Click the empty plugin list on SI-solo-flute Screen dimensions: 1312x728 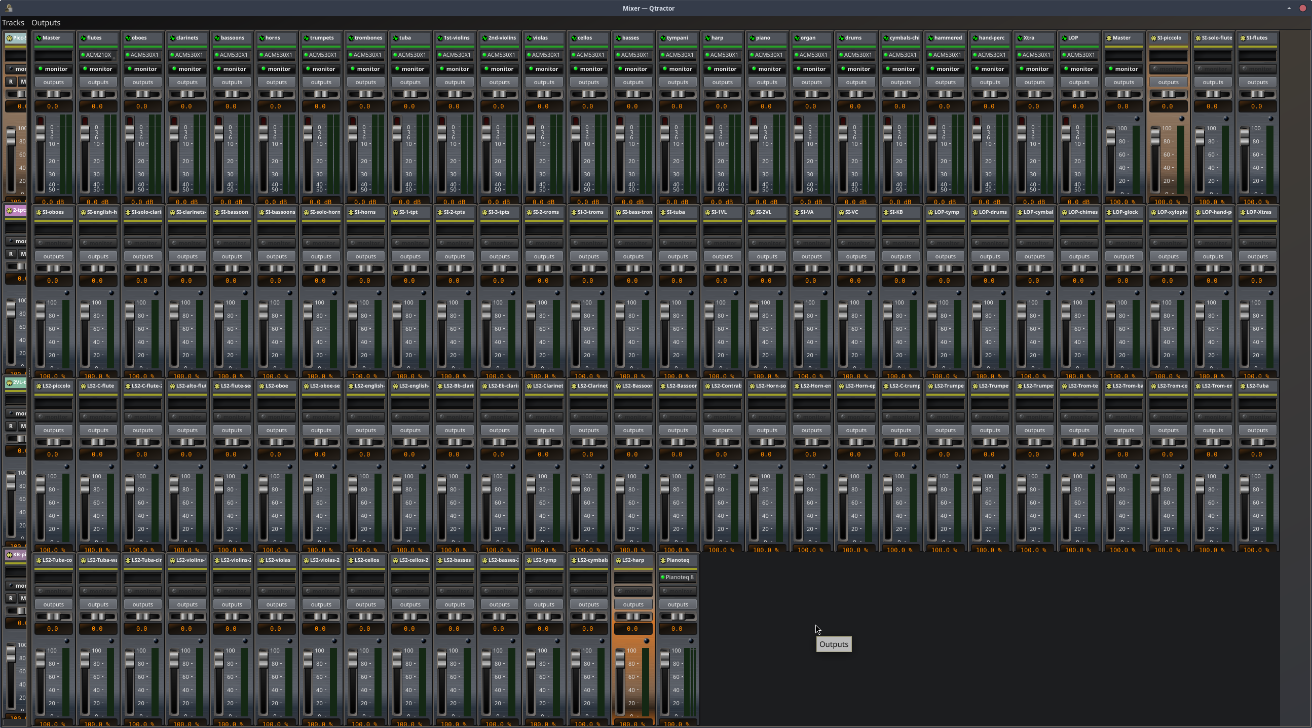1213,55
